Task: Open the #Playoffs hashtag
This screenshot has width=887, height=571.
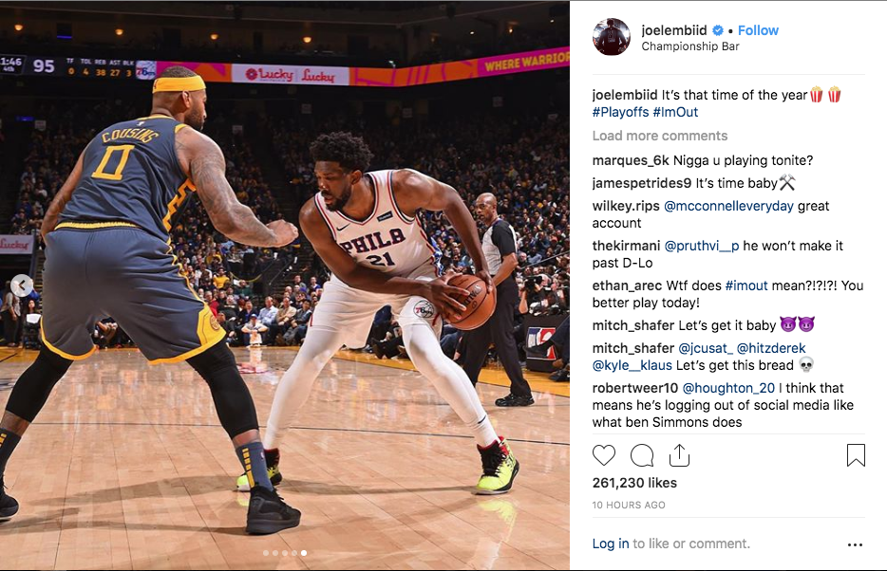Action: click(620, 112)
